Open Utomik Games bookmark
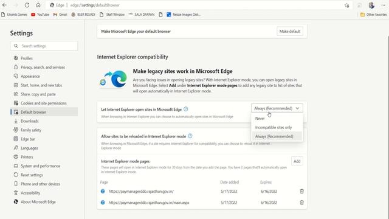Screen dimensions: 389x219 [x=14, y=15]
